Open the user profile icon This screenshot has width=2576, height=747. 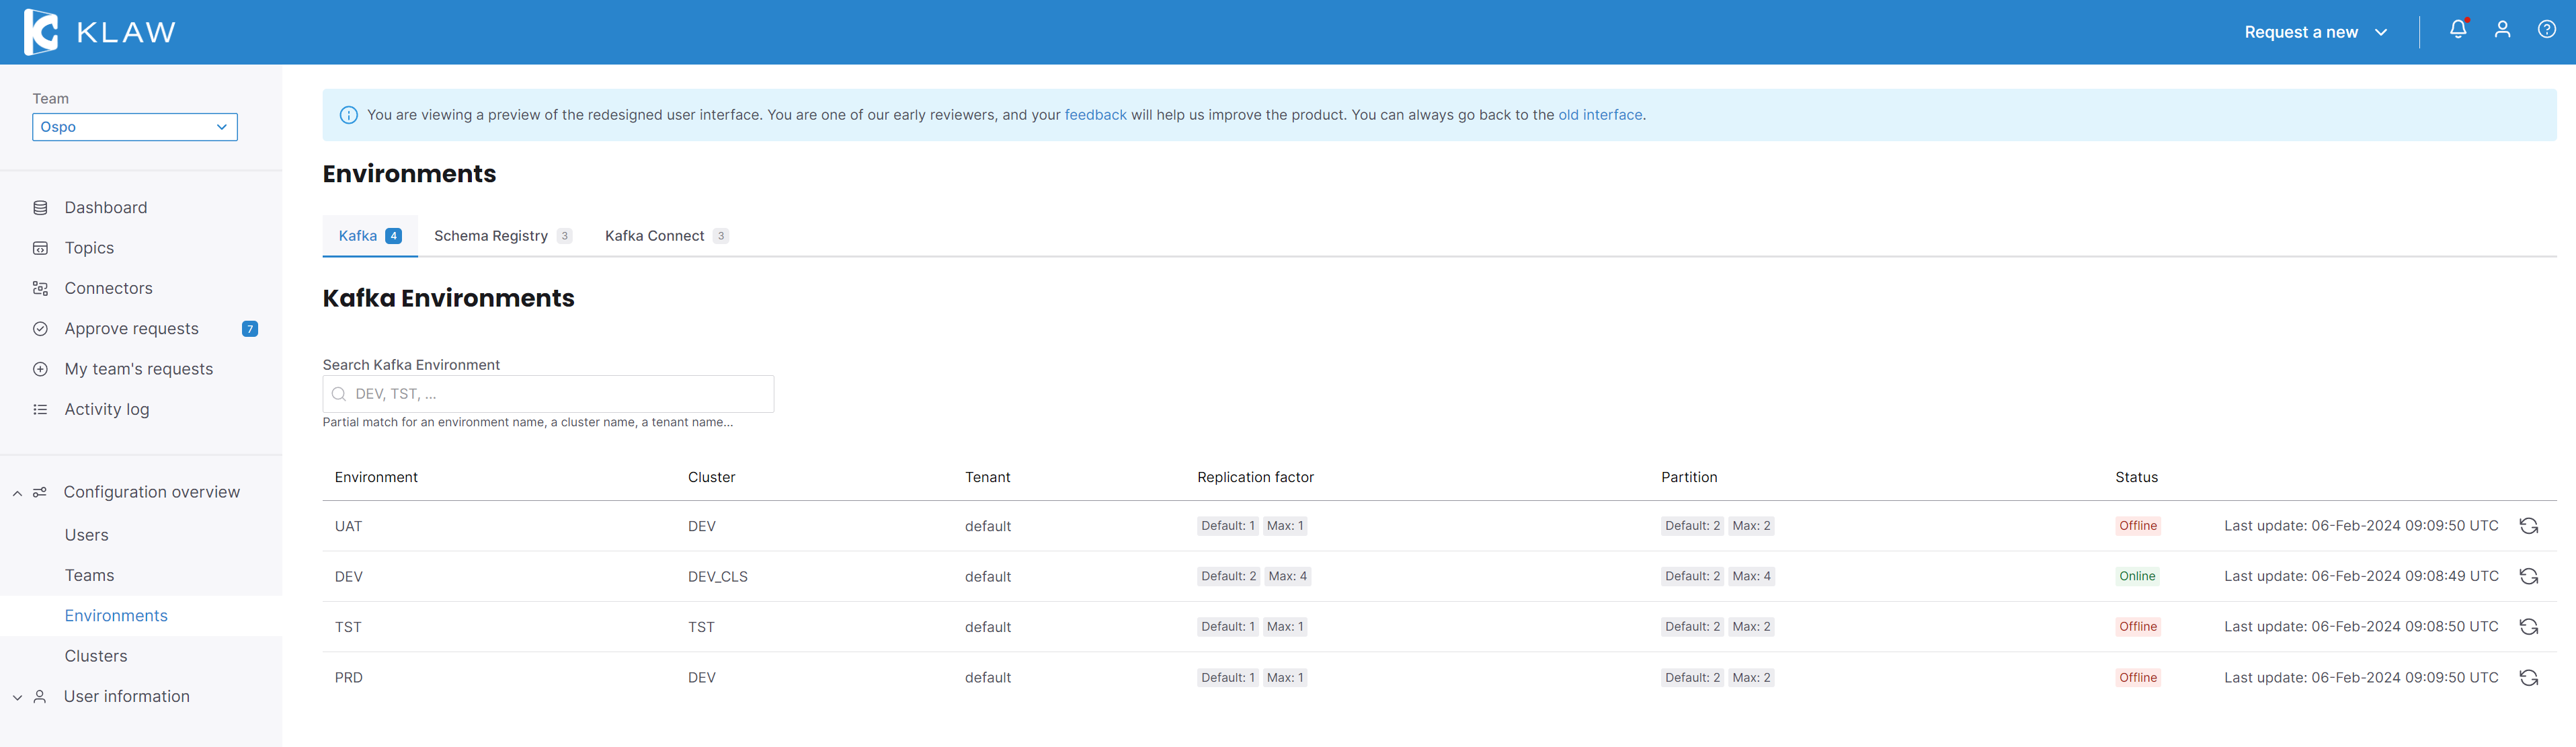click(2502, 30)
